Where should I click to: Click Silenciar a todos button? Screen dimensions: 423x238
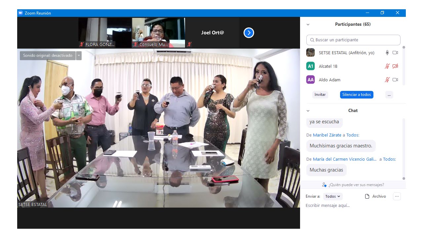[357, 95]
